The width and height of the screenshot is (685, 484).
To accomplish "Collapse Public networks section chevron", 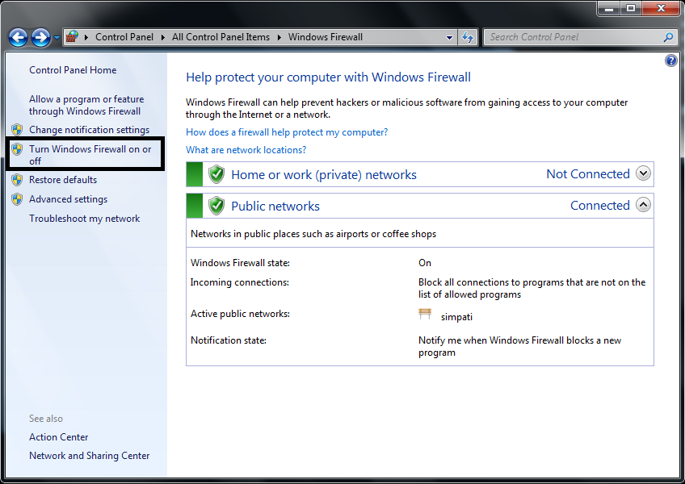I will [x=643, y=204].
